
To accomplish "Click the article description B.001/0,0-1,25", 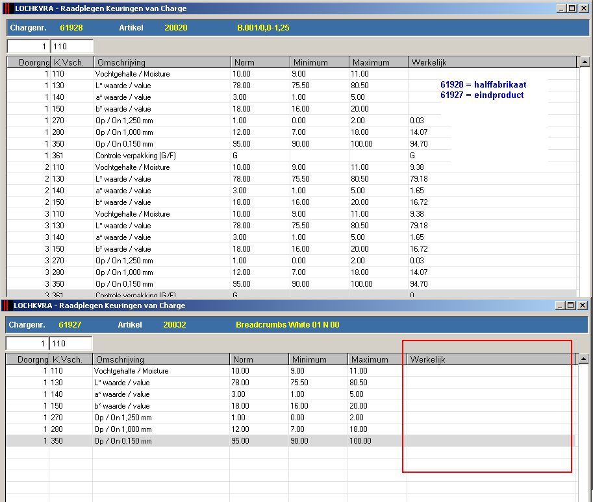I will click(x=263, y=28).
